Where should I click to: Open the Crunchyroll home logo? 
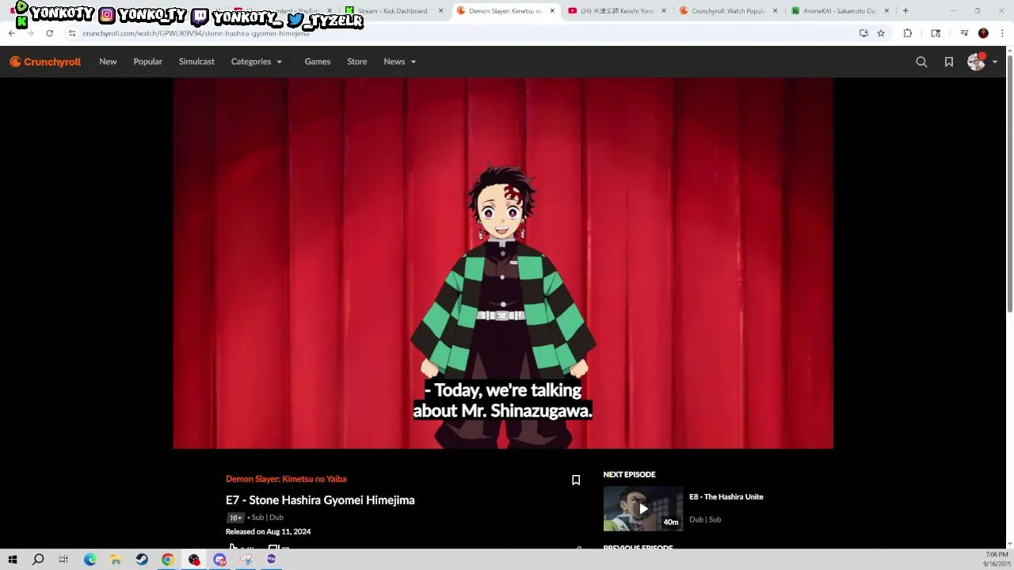(x=45, y=62)
